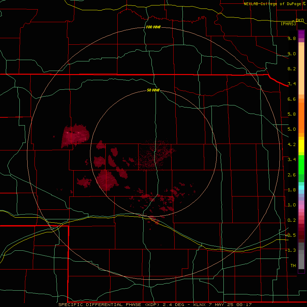Viewport: 307px width, 307px height.
Task: Click the 5.8 value on the color scale
Action: (292, 114)
